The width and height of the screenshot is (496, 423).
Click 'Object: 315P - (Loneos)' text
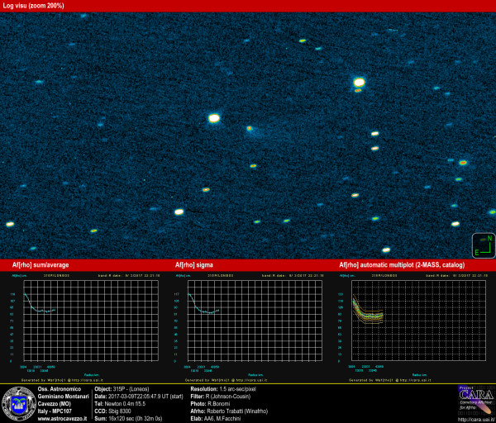click(x=122, y=389)
